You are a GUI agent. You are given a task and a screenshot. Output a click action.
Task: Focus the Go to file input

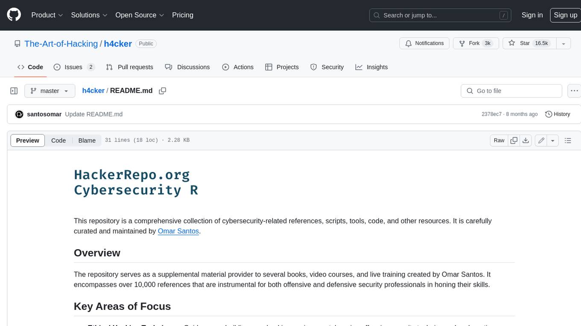tap(511, 91)
